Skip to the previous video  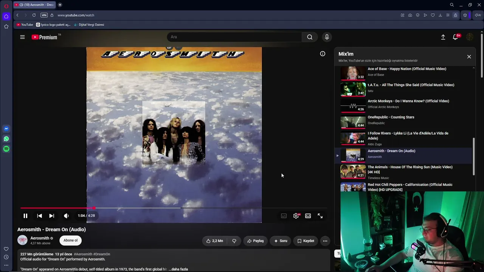[x=39, y=216]
